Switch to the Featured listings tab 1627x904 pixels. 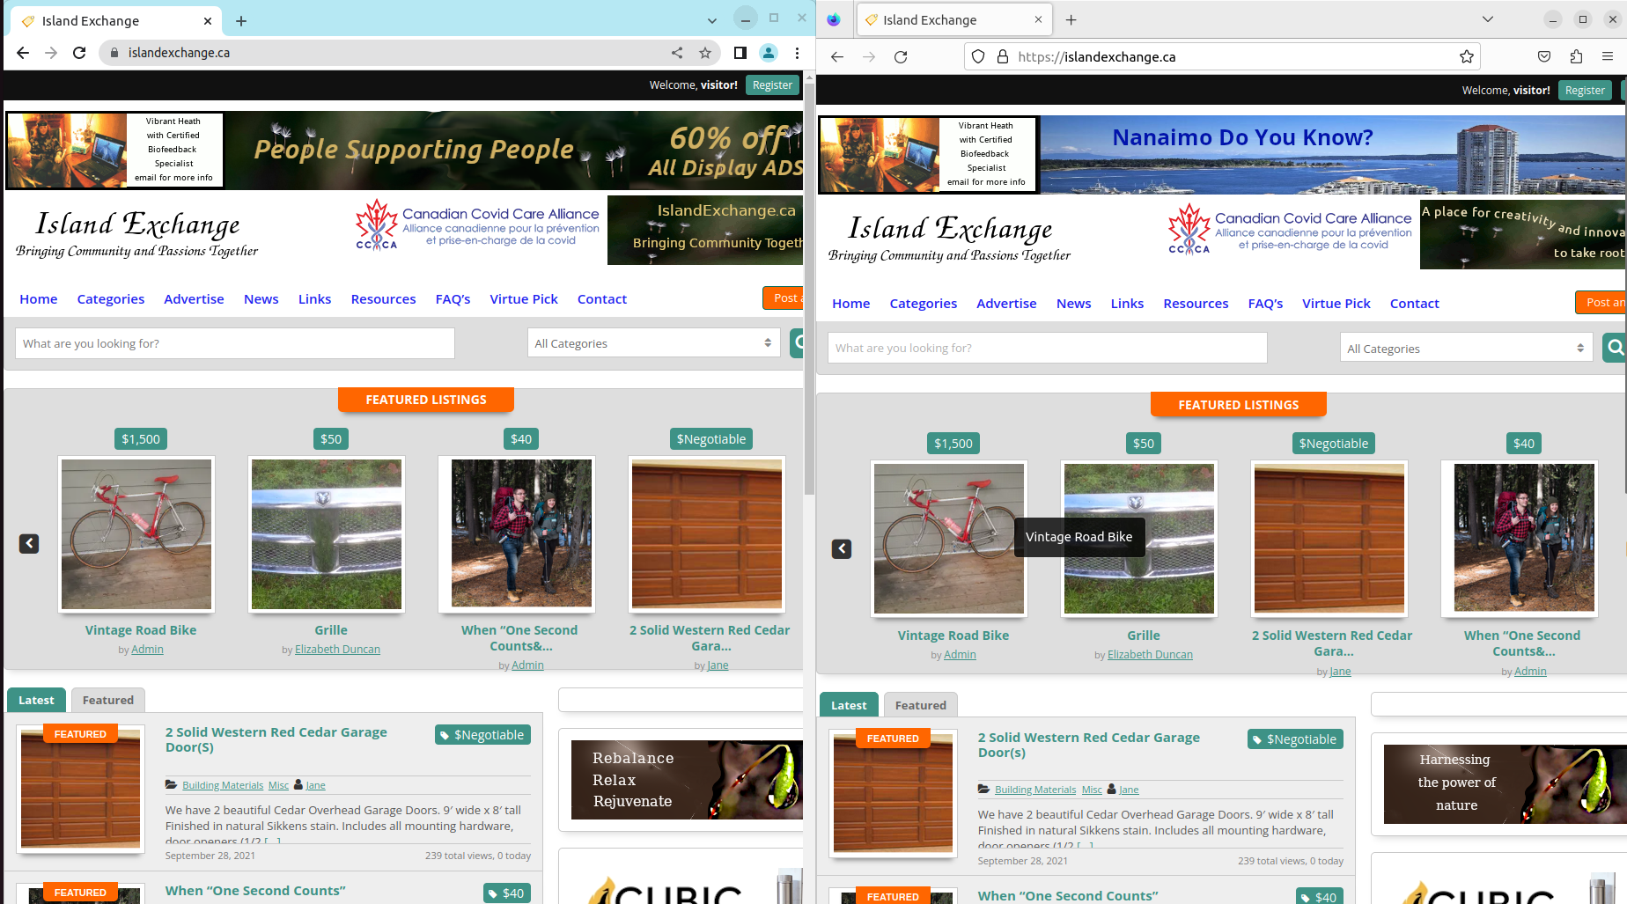point(107,700)
